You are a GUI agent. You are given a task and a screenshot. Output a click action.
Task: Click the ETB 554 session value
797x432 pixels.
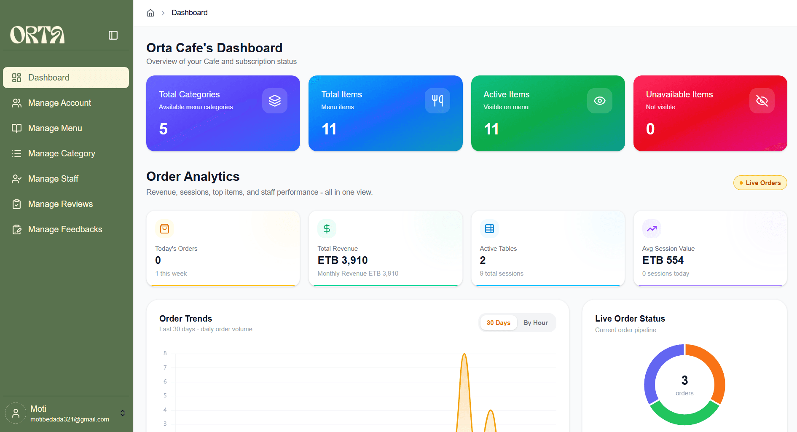(663, 260)
